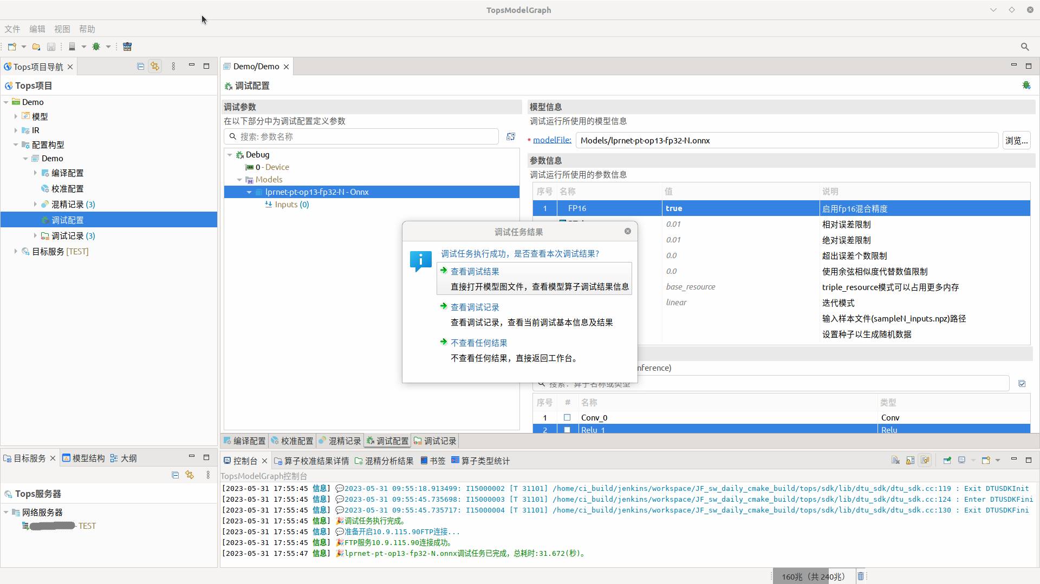Toggle link with editor in Tops项目导航

[155, 66]
